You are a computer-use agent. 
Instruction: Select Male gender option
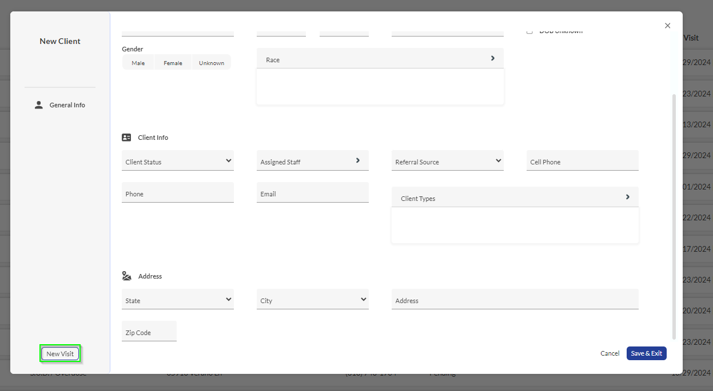tap(138, 63)
